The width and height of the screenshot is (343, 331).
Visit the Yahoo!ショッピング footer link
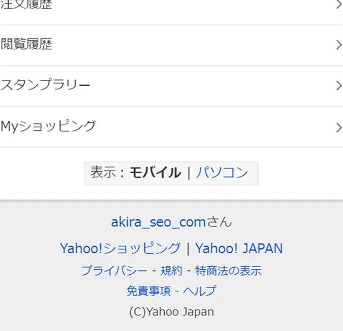tap(120, 248)
